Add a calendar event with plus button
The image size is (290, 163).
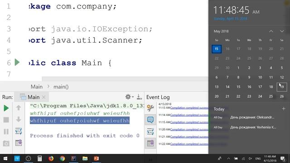pyautogui.click(x=284, y=109)
